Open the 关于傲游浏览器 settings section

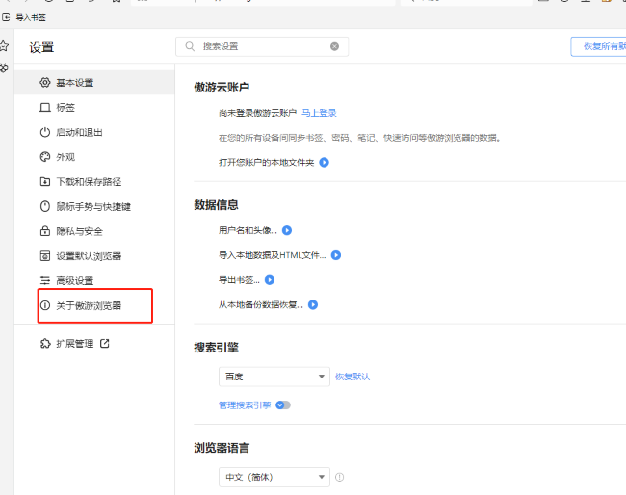pyautogui.click(x=88, y=305)
